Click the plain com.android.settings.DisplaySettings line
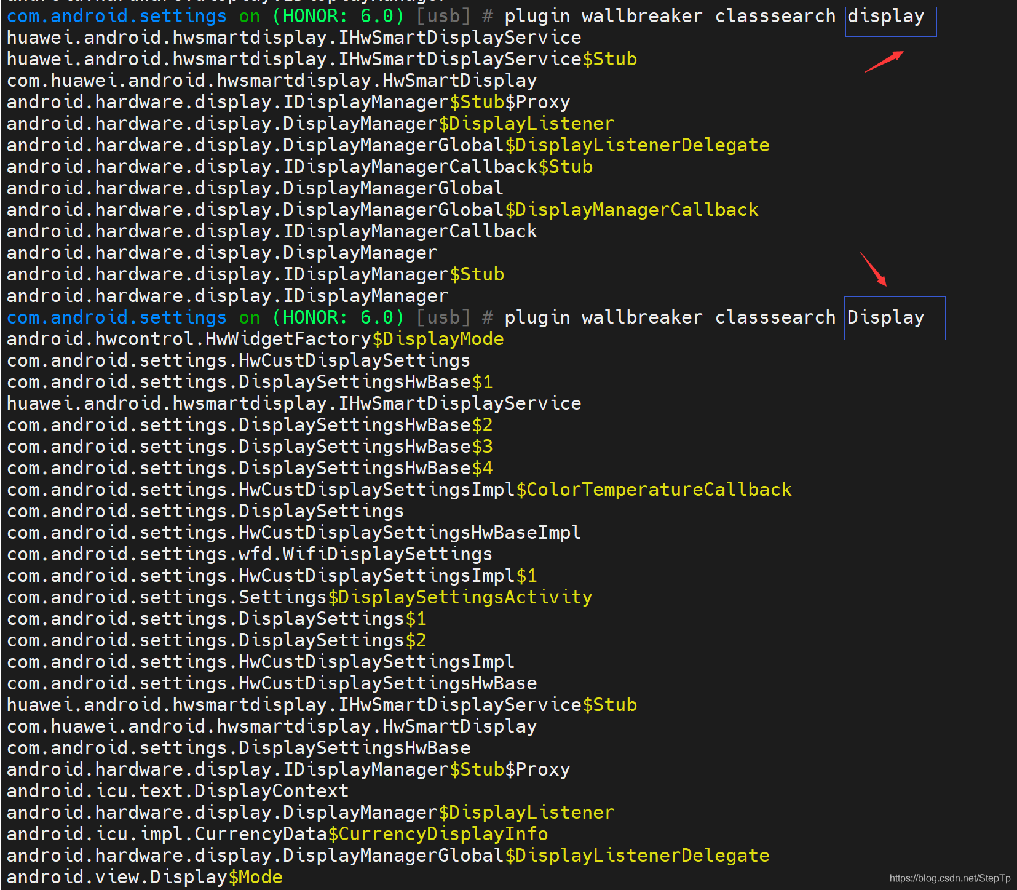This screenshot has height=890, width=1017. 205,512
